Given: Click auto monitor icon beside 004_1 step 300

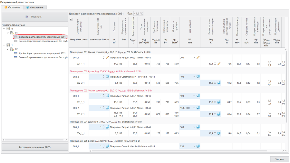Looking at the screenshot, I should coord(198,127).
